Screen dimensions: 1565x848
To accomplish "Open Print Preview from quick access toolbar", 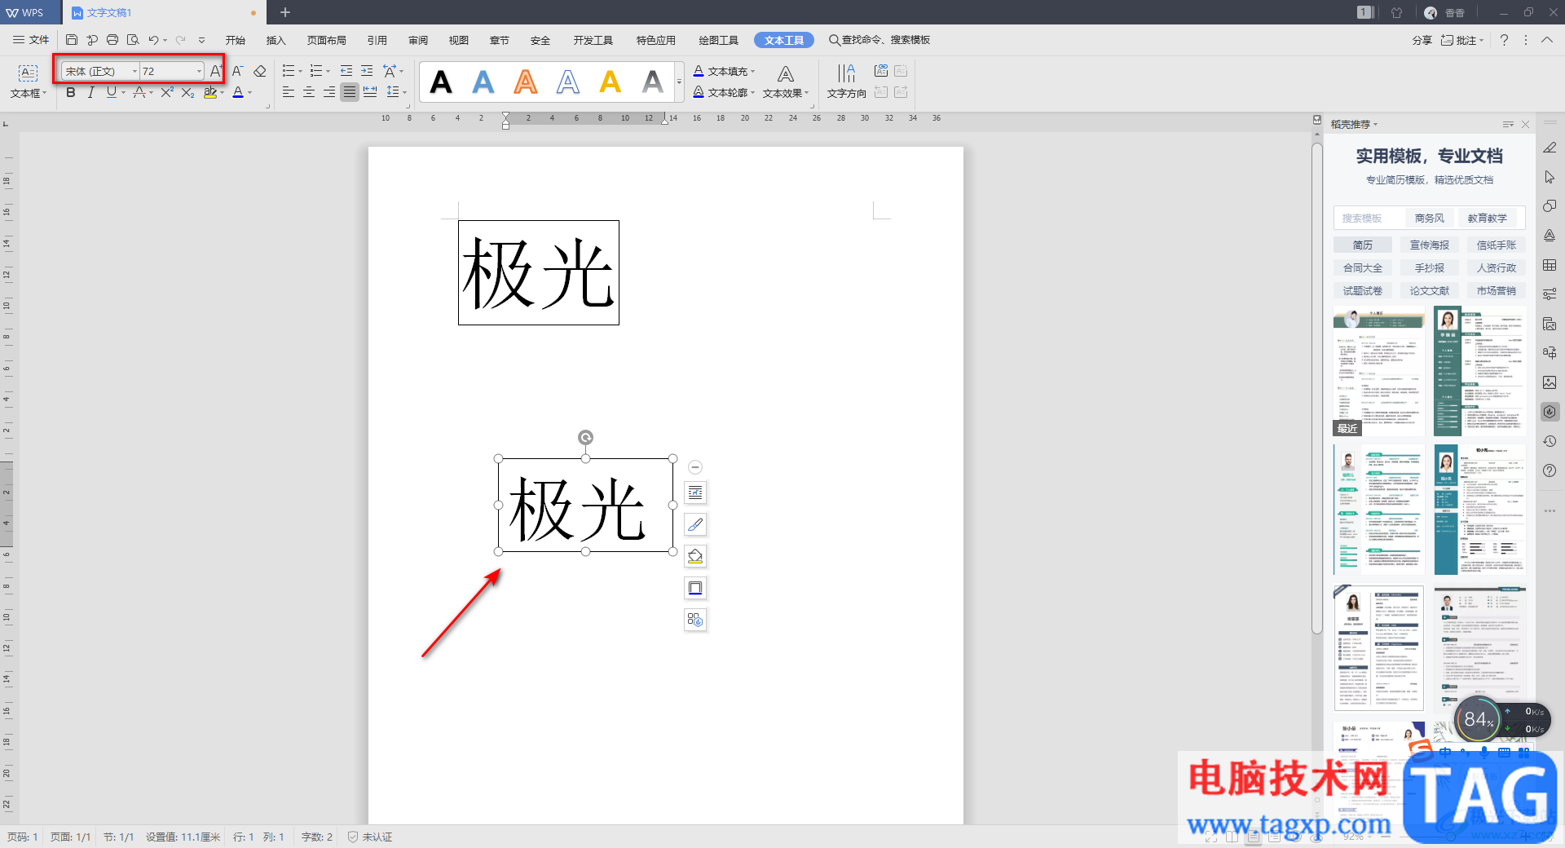I will click(133, 40).
